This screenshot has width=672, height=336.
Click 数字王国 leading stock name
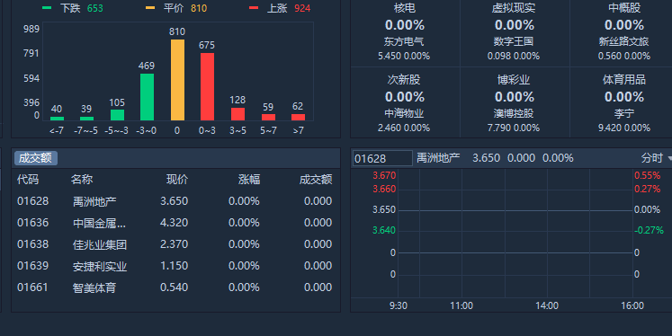tap(514, 41)
